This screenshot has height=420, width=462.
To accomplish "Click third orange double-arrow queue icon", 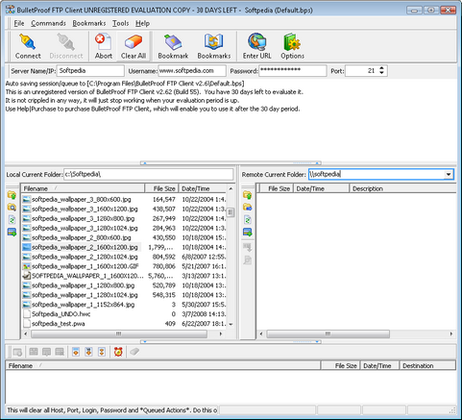I will pos(102,352).
